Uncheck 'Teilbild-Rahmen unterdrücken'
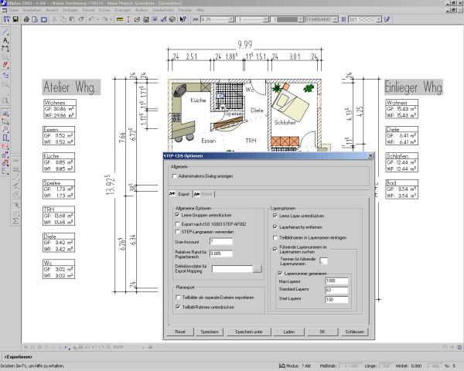Viewport: 464px width, 371px height. [x=178, y=307]
